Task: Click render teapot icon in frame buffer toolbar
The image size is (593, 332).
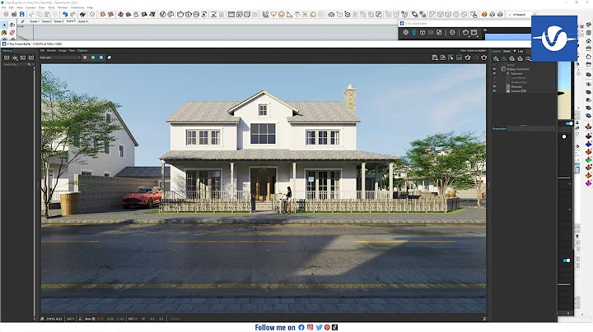Action: [483, 58]
